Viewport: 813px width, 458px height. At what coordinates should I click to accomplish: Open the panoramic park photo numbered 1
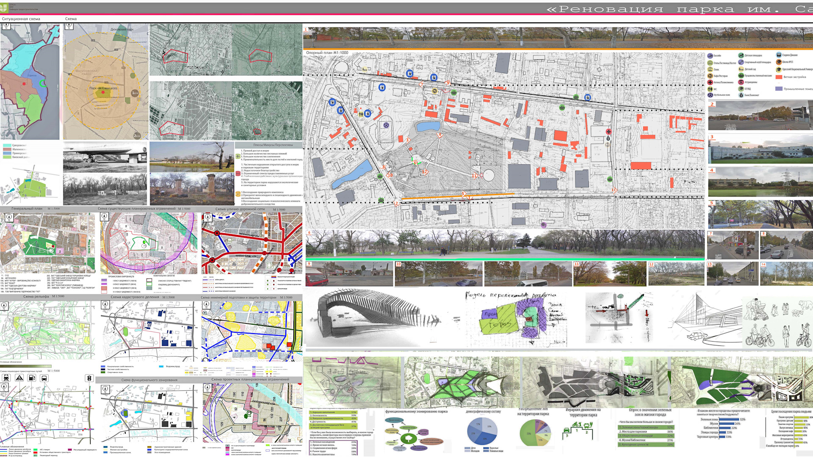558,39
